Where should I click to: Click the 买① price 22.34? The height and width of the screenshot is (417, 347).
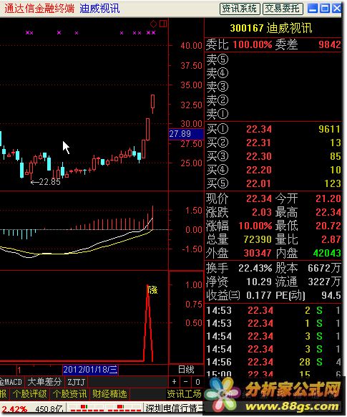coord(259,129)
